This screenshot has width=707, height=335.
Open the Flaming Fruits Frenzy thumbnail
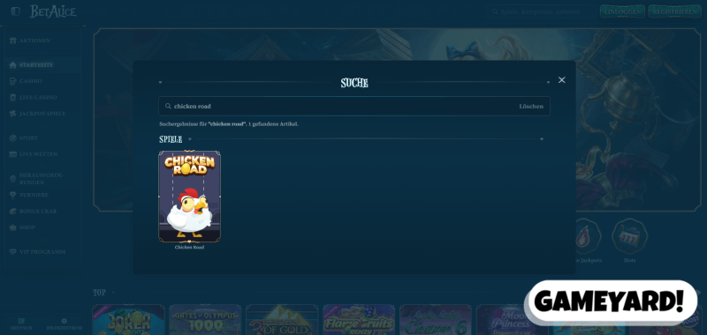[359, 320]
